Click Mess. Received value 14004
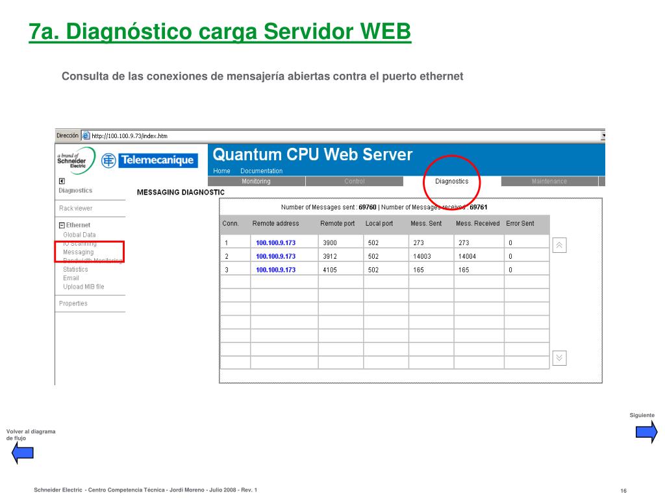The width and height of the screenshot is (665, 498). [467, 256]
